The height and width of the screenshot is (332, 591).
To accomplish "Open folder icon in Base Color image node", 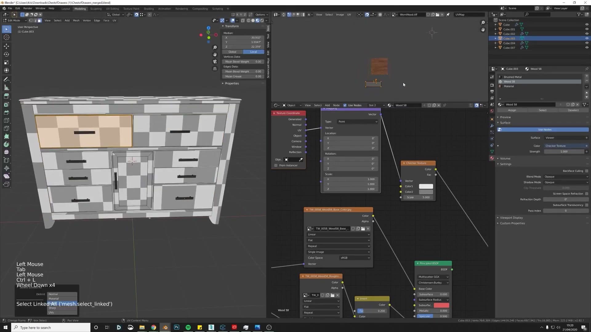I will (363, 229).
